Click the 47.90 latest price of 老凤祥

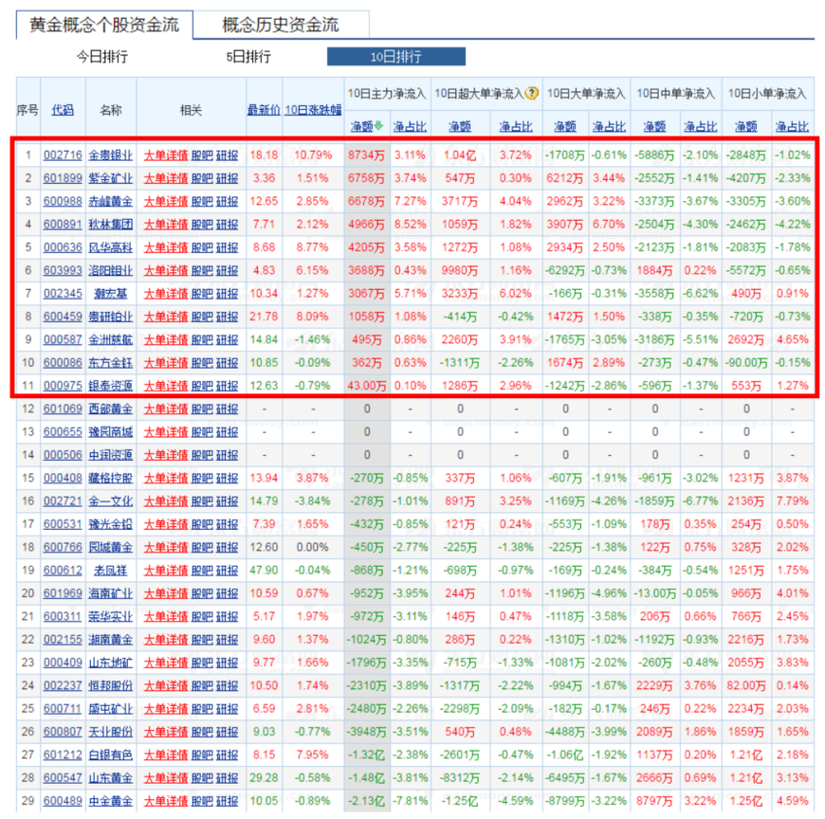coord(264,571)
